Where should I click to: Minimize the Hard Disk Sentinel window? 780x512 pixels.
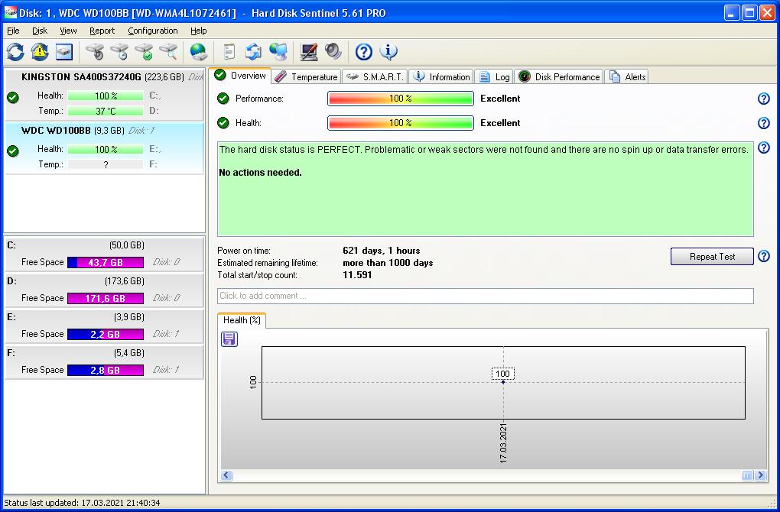point(731,12)
